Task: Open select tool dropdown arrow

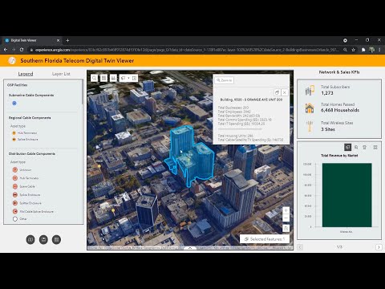Action: pyautogui.click(x=128, y=78)
